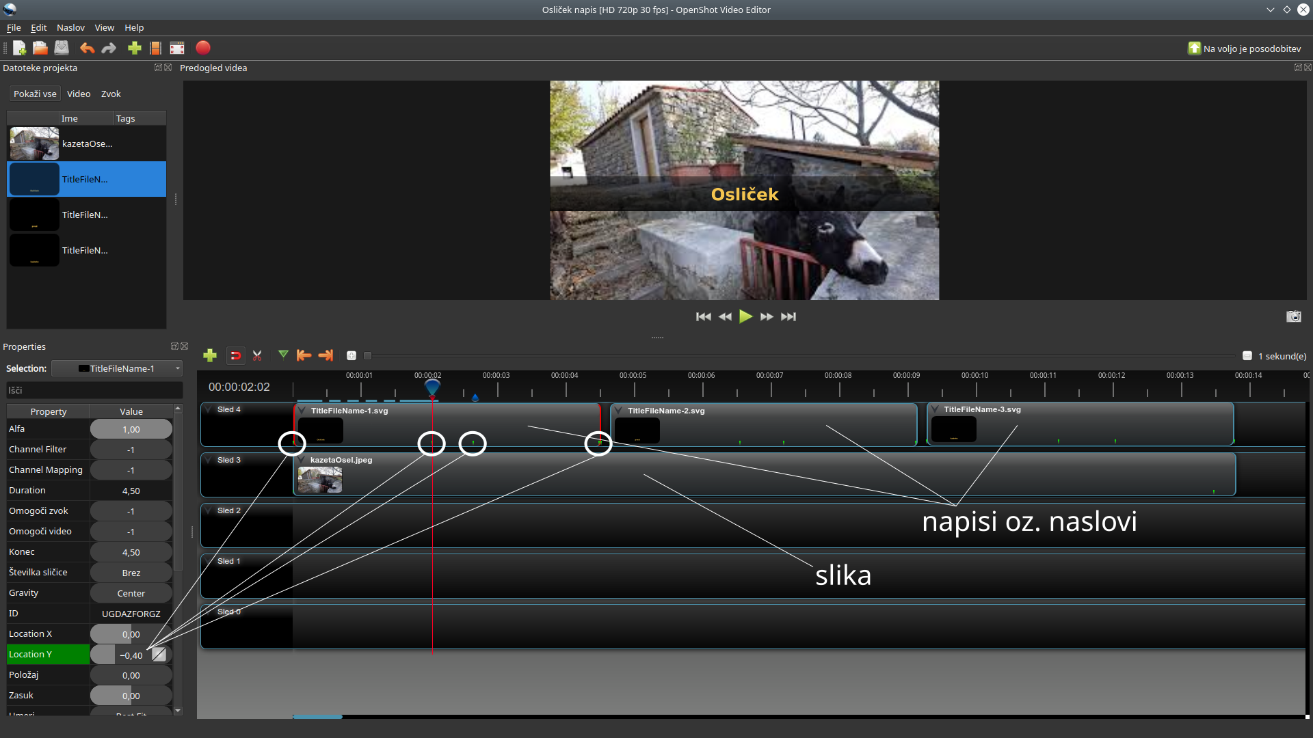Click the Undo arrow icon
The width and height of the screenshot is (1313, 738).
[x=87, y=48]
